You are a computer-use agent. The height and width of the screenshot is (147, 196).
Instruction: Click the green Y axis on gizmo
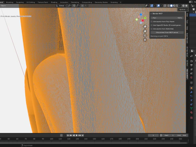pyautogui.click(x=145, y=18)
